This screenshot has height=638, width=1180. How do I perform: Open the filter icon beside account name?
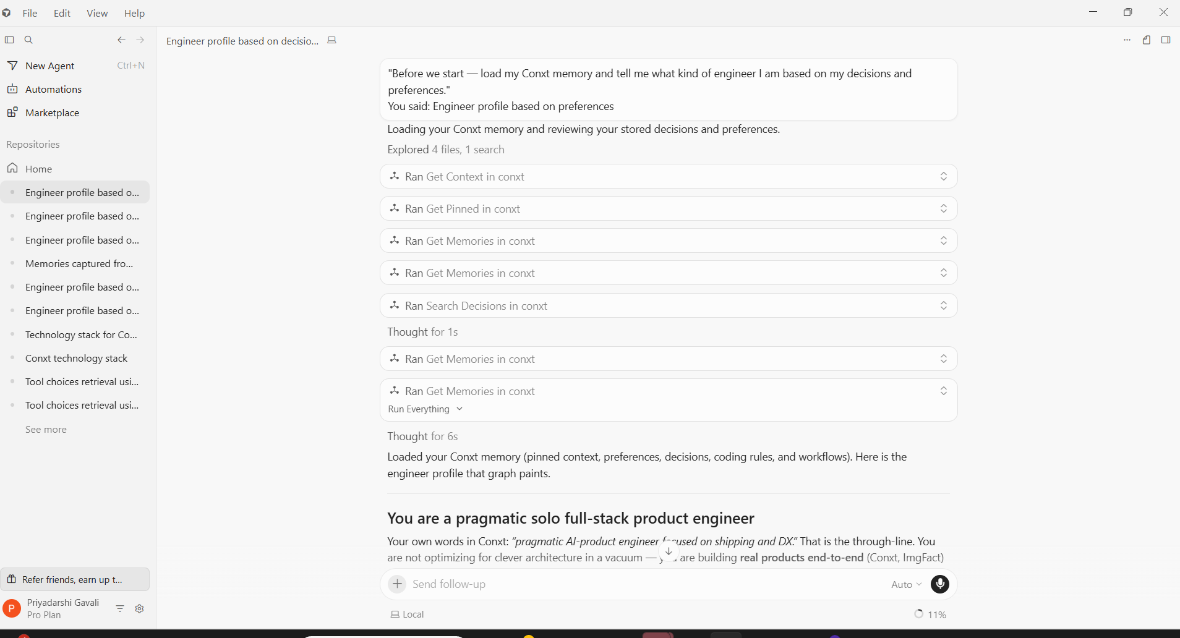point(120,608)
